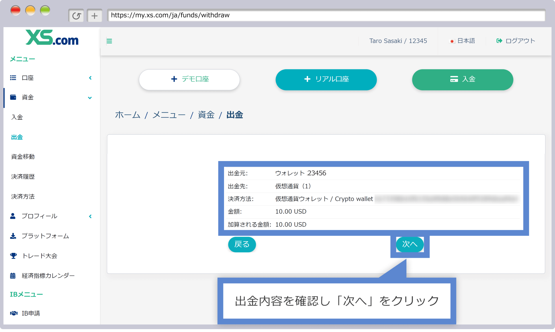The image size is (555, 332).
Task: Click the calendar icon beside 経済指標カレンダー
Action: (x=13, y=276)
